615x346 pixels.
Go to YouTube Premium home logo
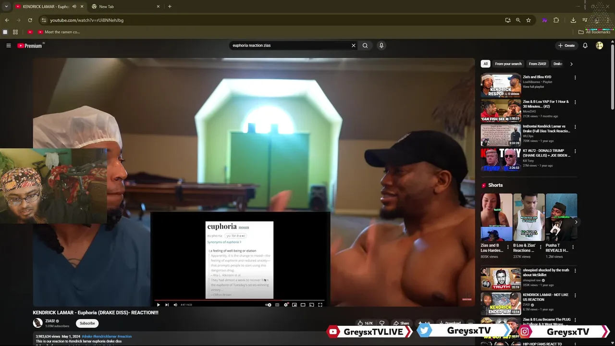click(x=30, y=46)
